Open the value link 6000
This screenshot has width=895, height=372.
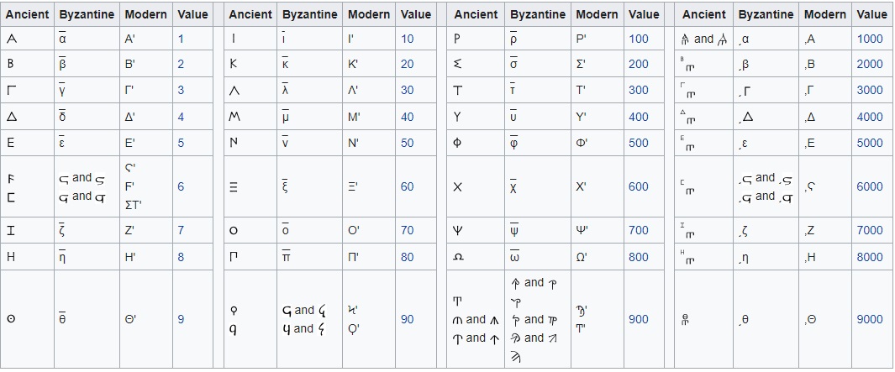[869, 186]
